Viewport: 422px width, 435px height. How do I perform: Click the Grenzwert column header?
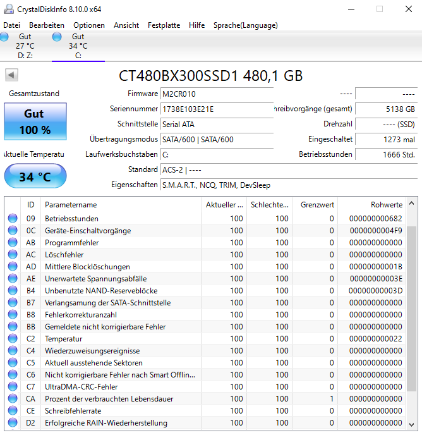(x=315, y=205)
